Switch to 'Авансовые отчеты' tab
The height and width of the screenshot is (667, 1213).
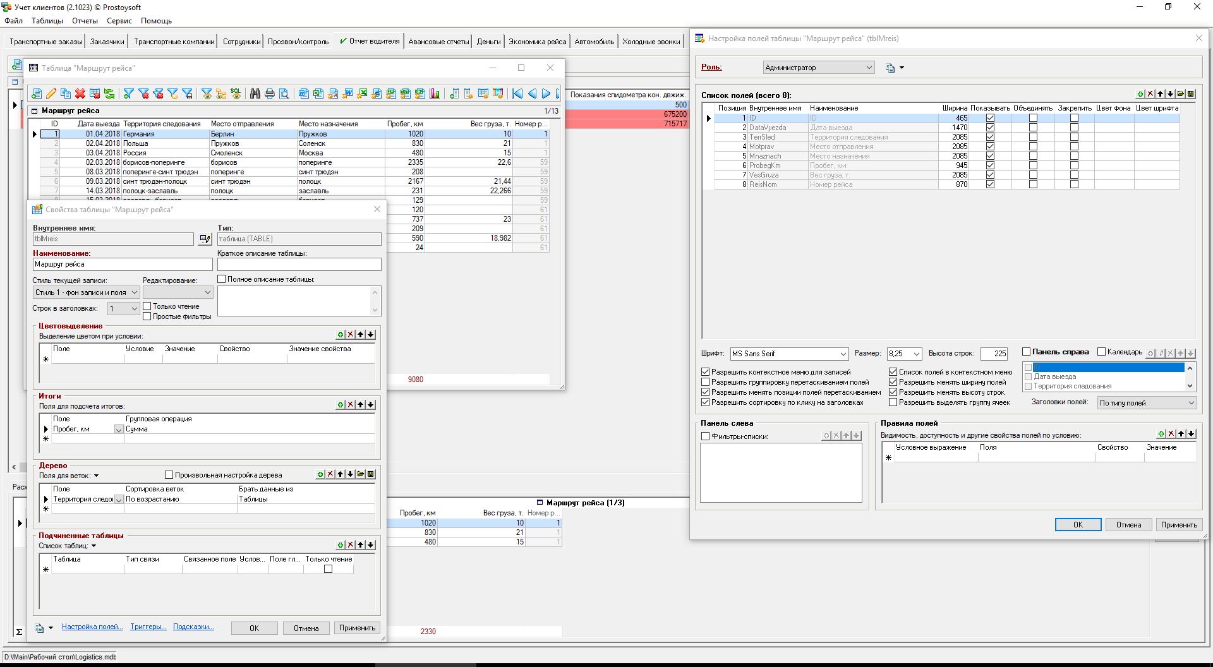[438, 42]
